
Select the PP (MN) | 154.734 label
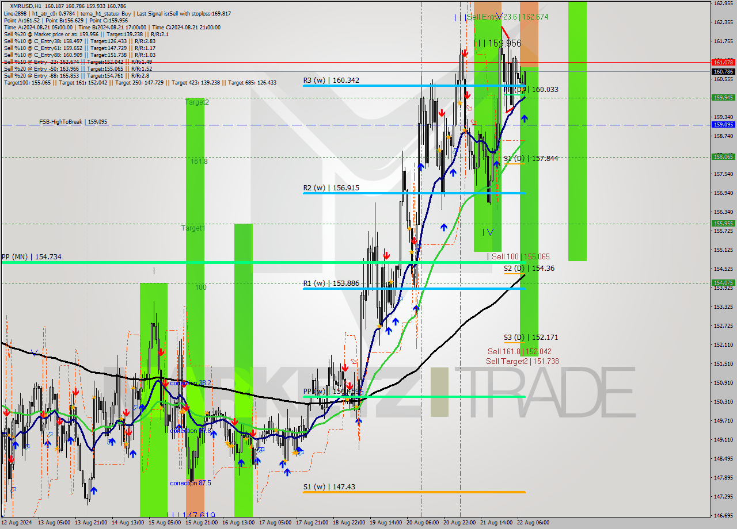(31, 257)
